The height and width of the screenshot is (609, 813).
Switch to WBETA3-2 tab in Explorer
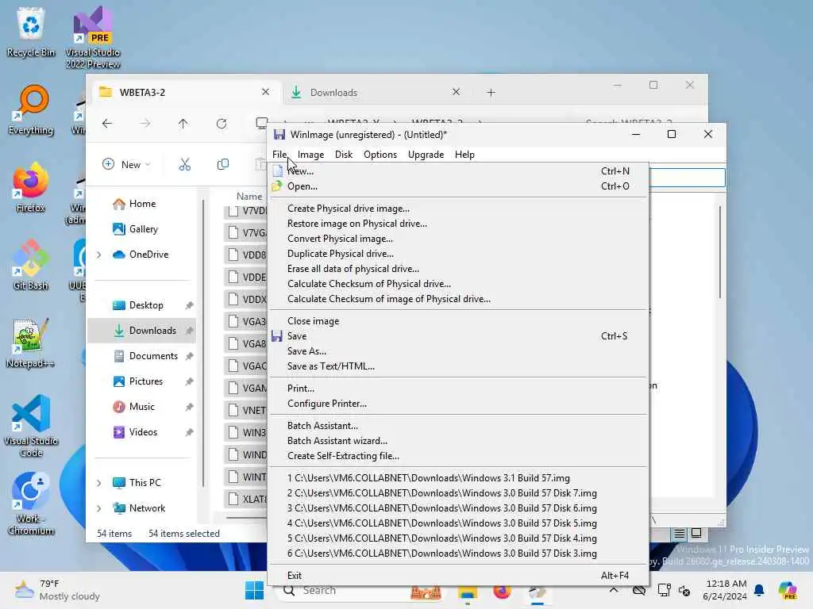[187, 92]
